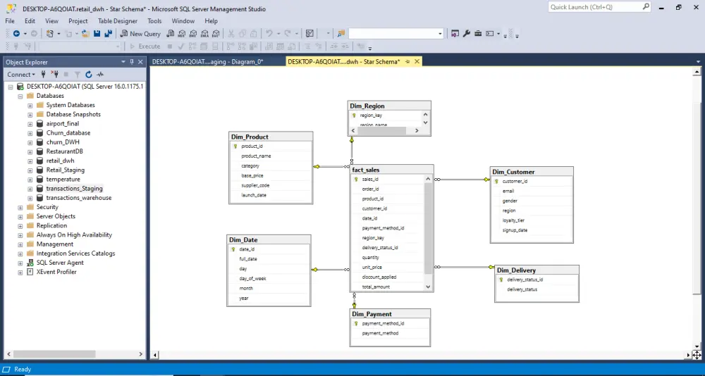Switch to the Diagram_0 tab
Screen dimensions: 705x376
click(x=207, y=61)
